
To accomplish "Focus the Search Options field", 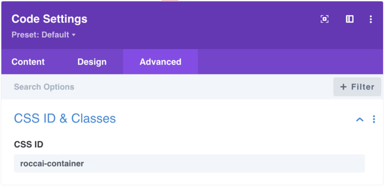I will [167, 87].
